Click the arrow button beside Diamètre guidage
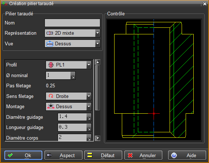Image resolution: width=209 pixels, height=163 pixels. (89, 117)
